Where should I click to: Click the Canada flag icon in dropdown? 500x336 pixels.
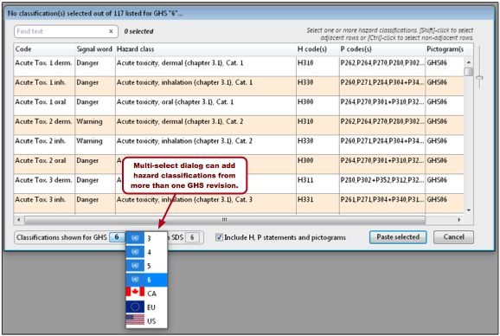135,293
